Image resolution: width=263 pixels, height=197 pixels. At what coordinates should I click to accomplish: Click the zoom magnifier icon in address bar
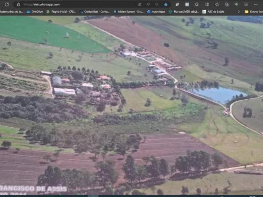point(157,4)
